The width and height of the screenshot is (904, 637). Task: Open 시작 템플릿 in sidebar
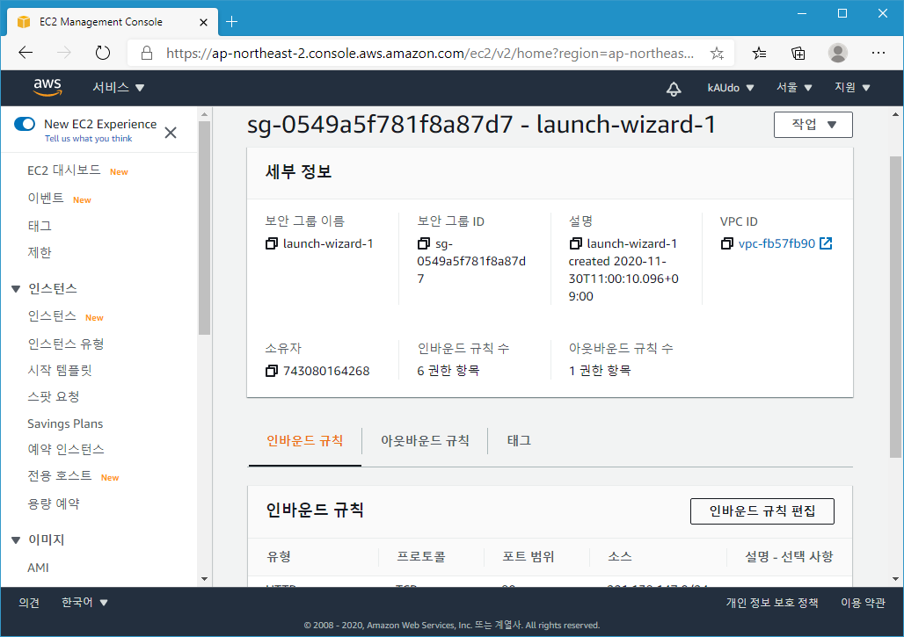60,370
